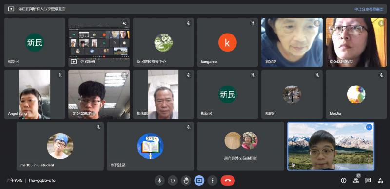The height and width of the screenshot is (189, 390).
Task: Click presentation screen icon beside 你 (簡報) label
Action: (x=74, y=61)
